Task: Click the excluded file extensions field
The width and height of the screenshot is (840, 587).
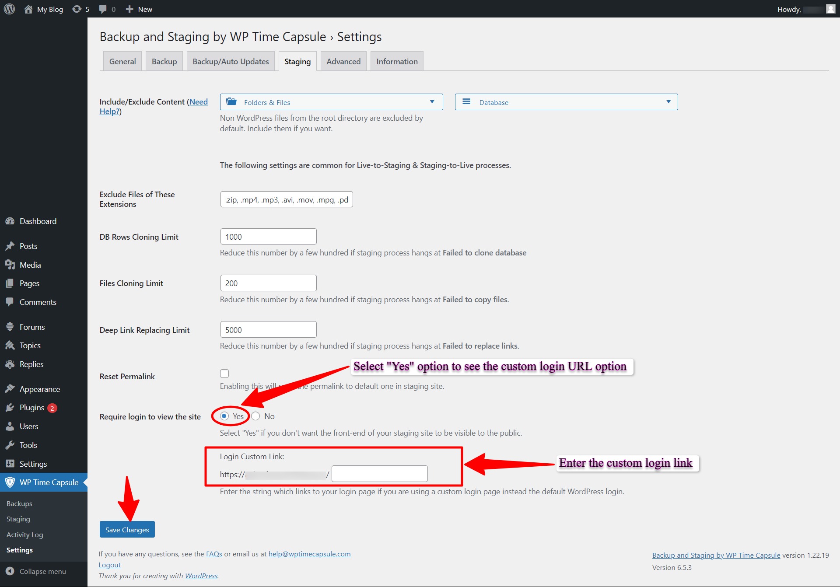Action: point(287,199)
